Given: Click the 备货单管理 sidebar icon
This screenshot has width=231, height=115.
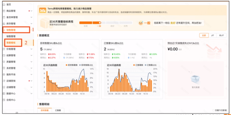Looking at the screenshot, I should click(x=4, y=17).
